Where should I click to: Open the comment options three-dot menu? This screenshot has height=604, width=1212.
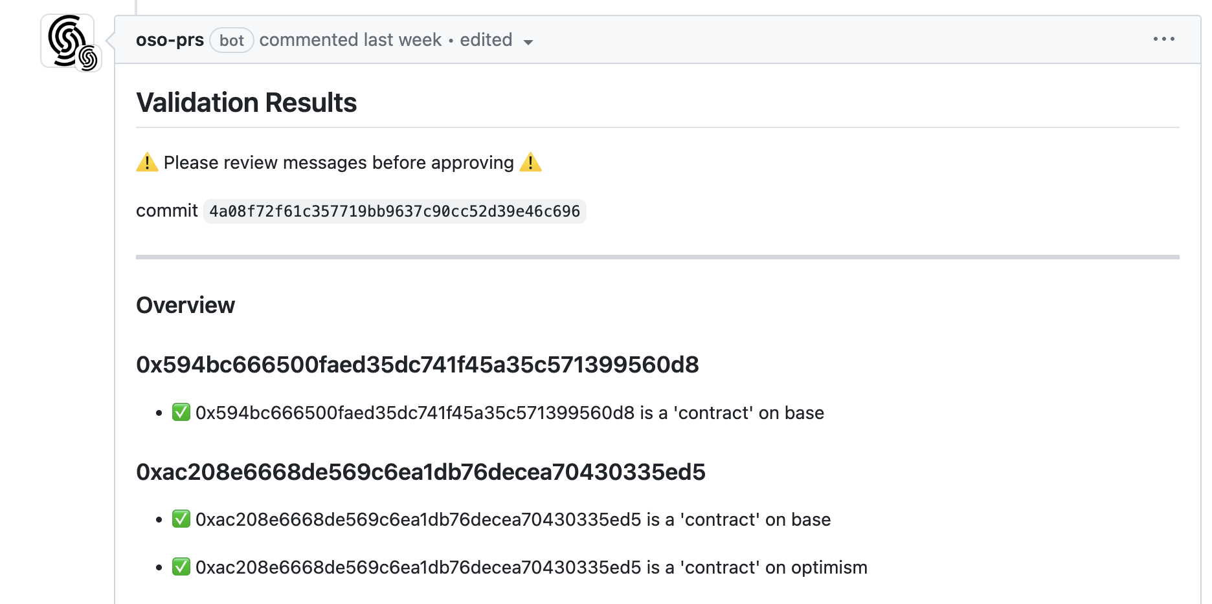coord(1163,39)
